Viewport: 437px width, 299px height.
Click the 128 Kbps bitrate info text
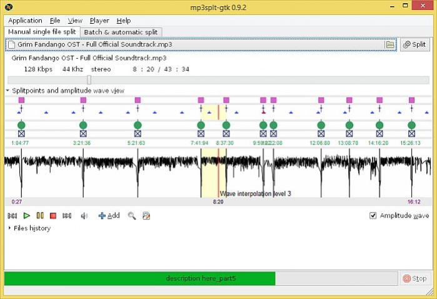38,69
